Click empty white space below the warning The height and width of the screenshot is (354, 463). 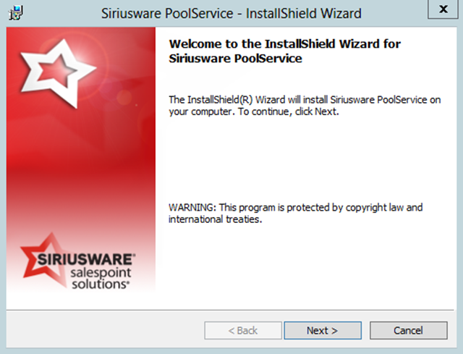tap(304, 268)
